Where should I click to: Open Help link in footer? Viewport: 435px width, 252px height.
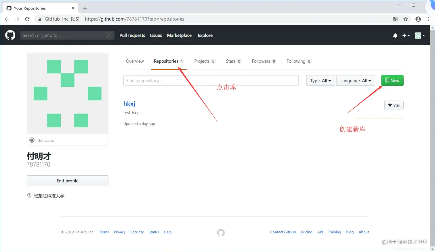pyautogui.click(x=168, y=232)
